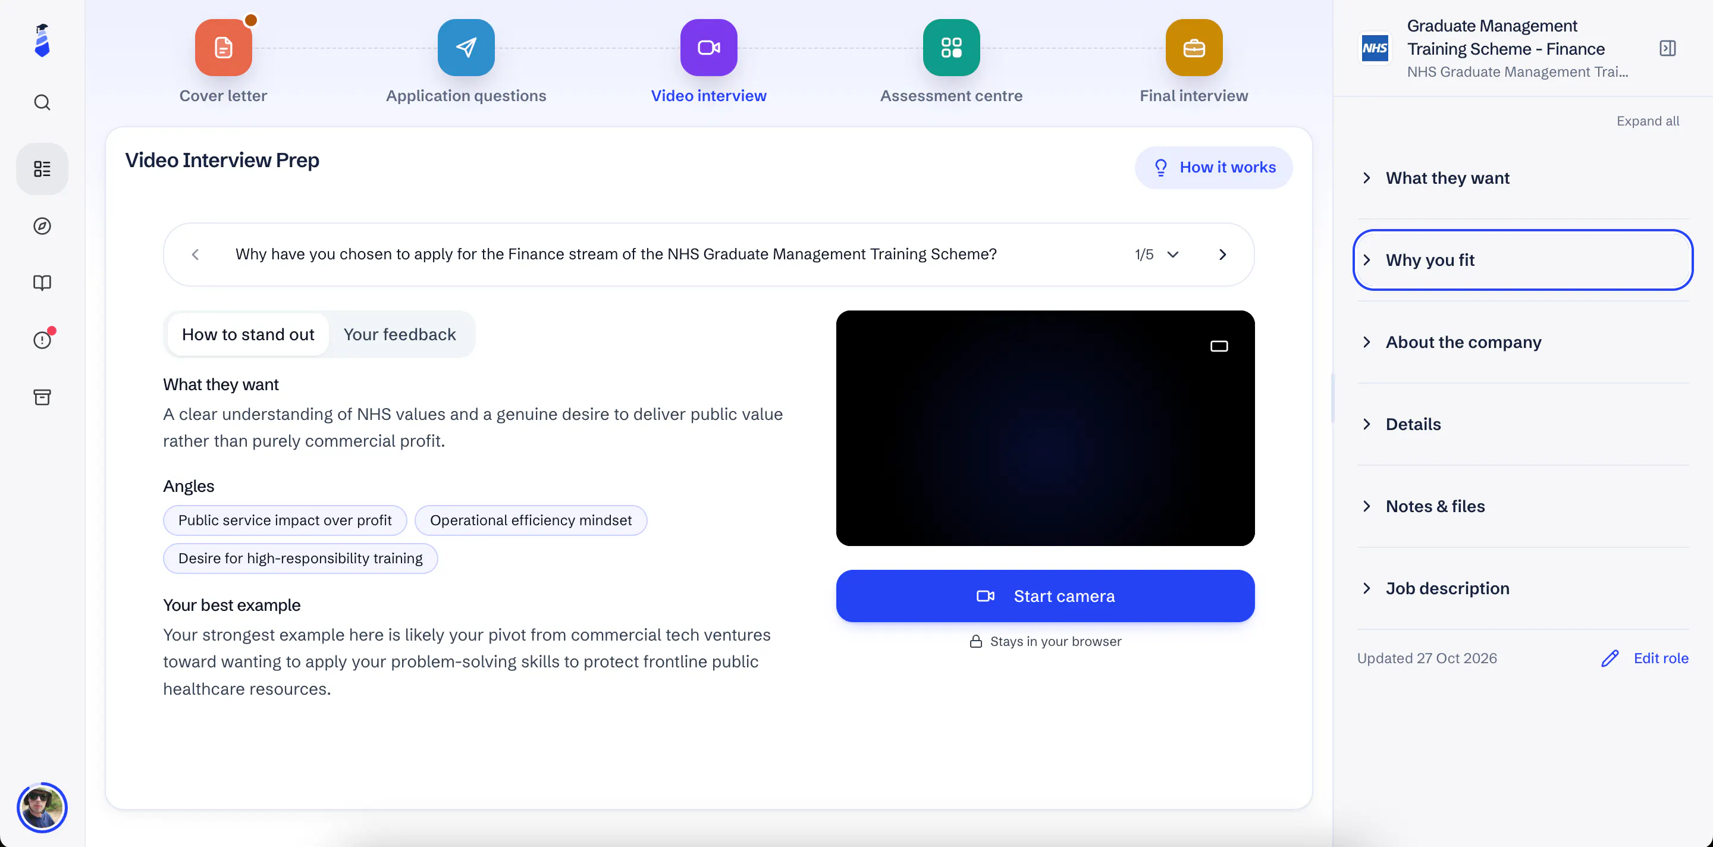Click the user profile avatar

(x=42, y=807)
